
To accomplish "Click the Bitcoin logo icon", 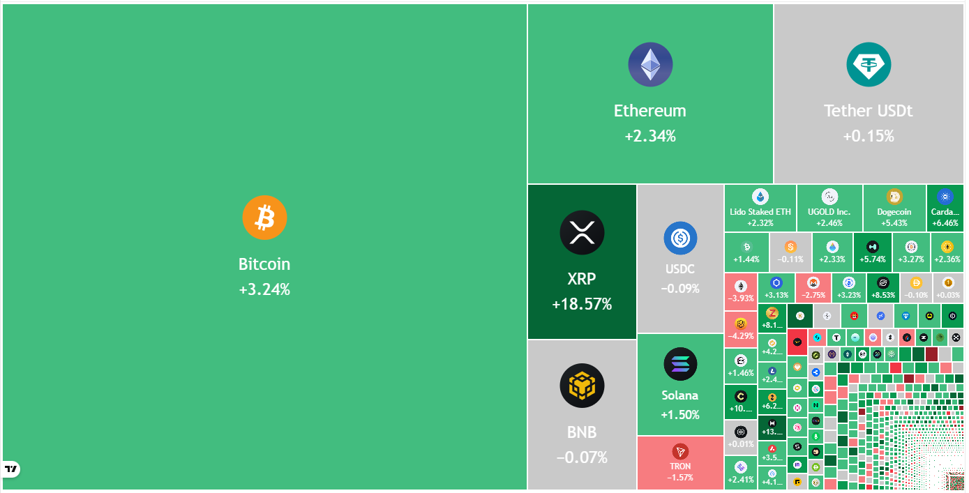I will [264, 218].
